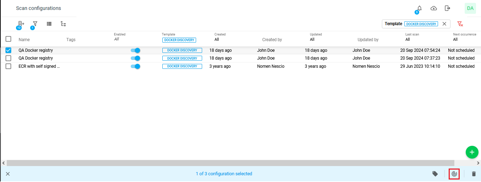The image size is (481, 182).
Task: Open the notifications bell
Action: tap(420, 8)
